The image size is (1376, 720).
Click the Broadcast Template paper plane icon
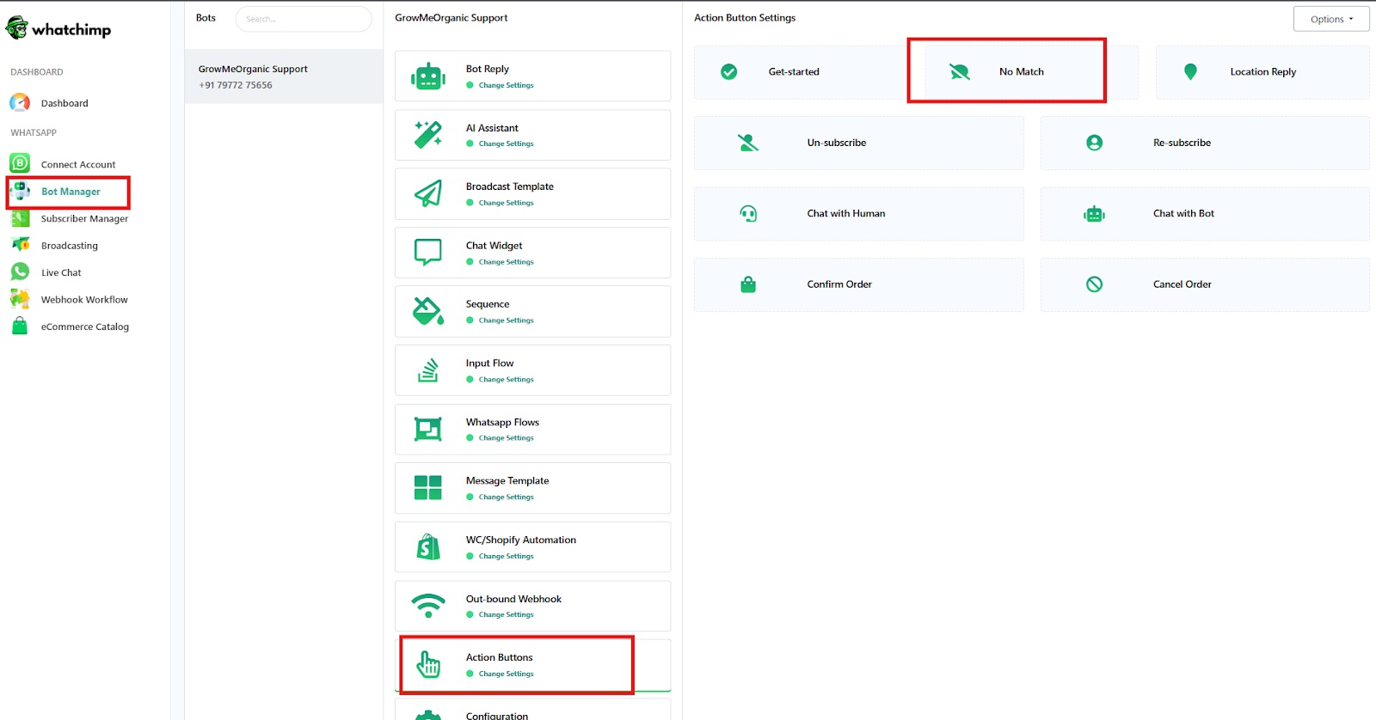[x=428, y=194]
